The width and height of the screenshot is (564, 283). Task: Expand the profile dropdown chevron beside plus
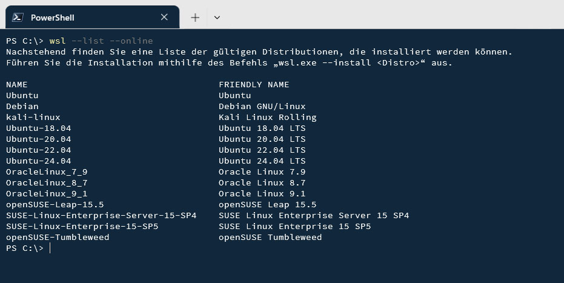point(217,18)
